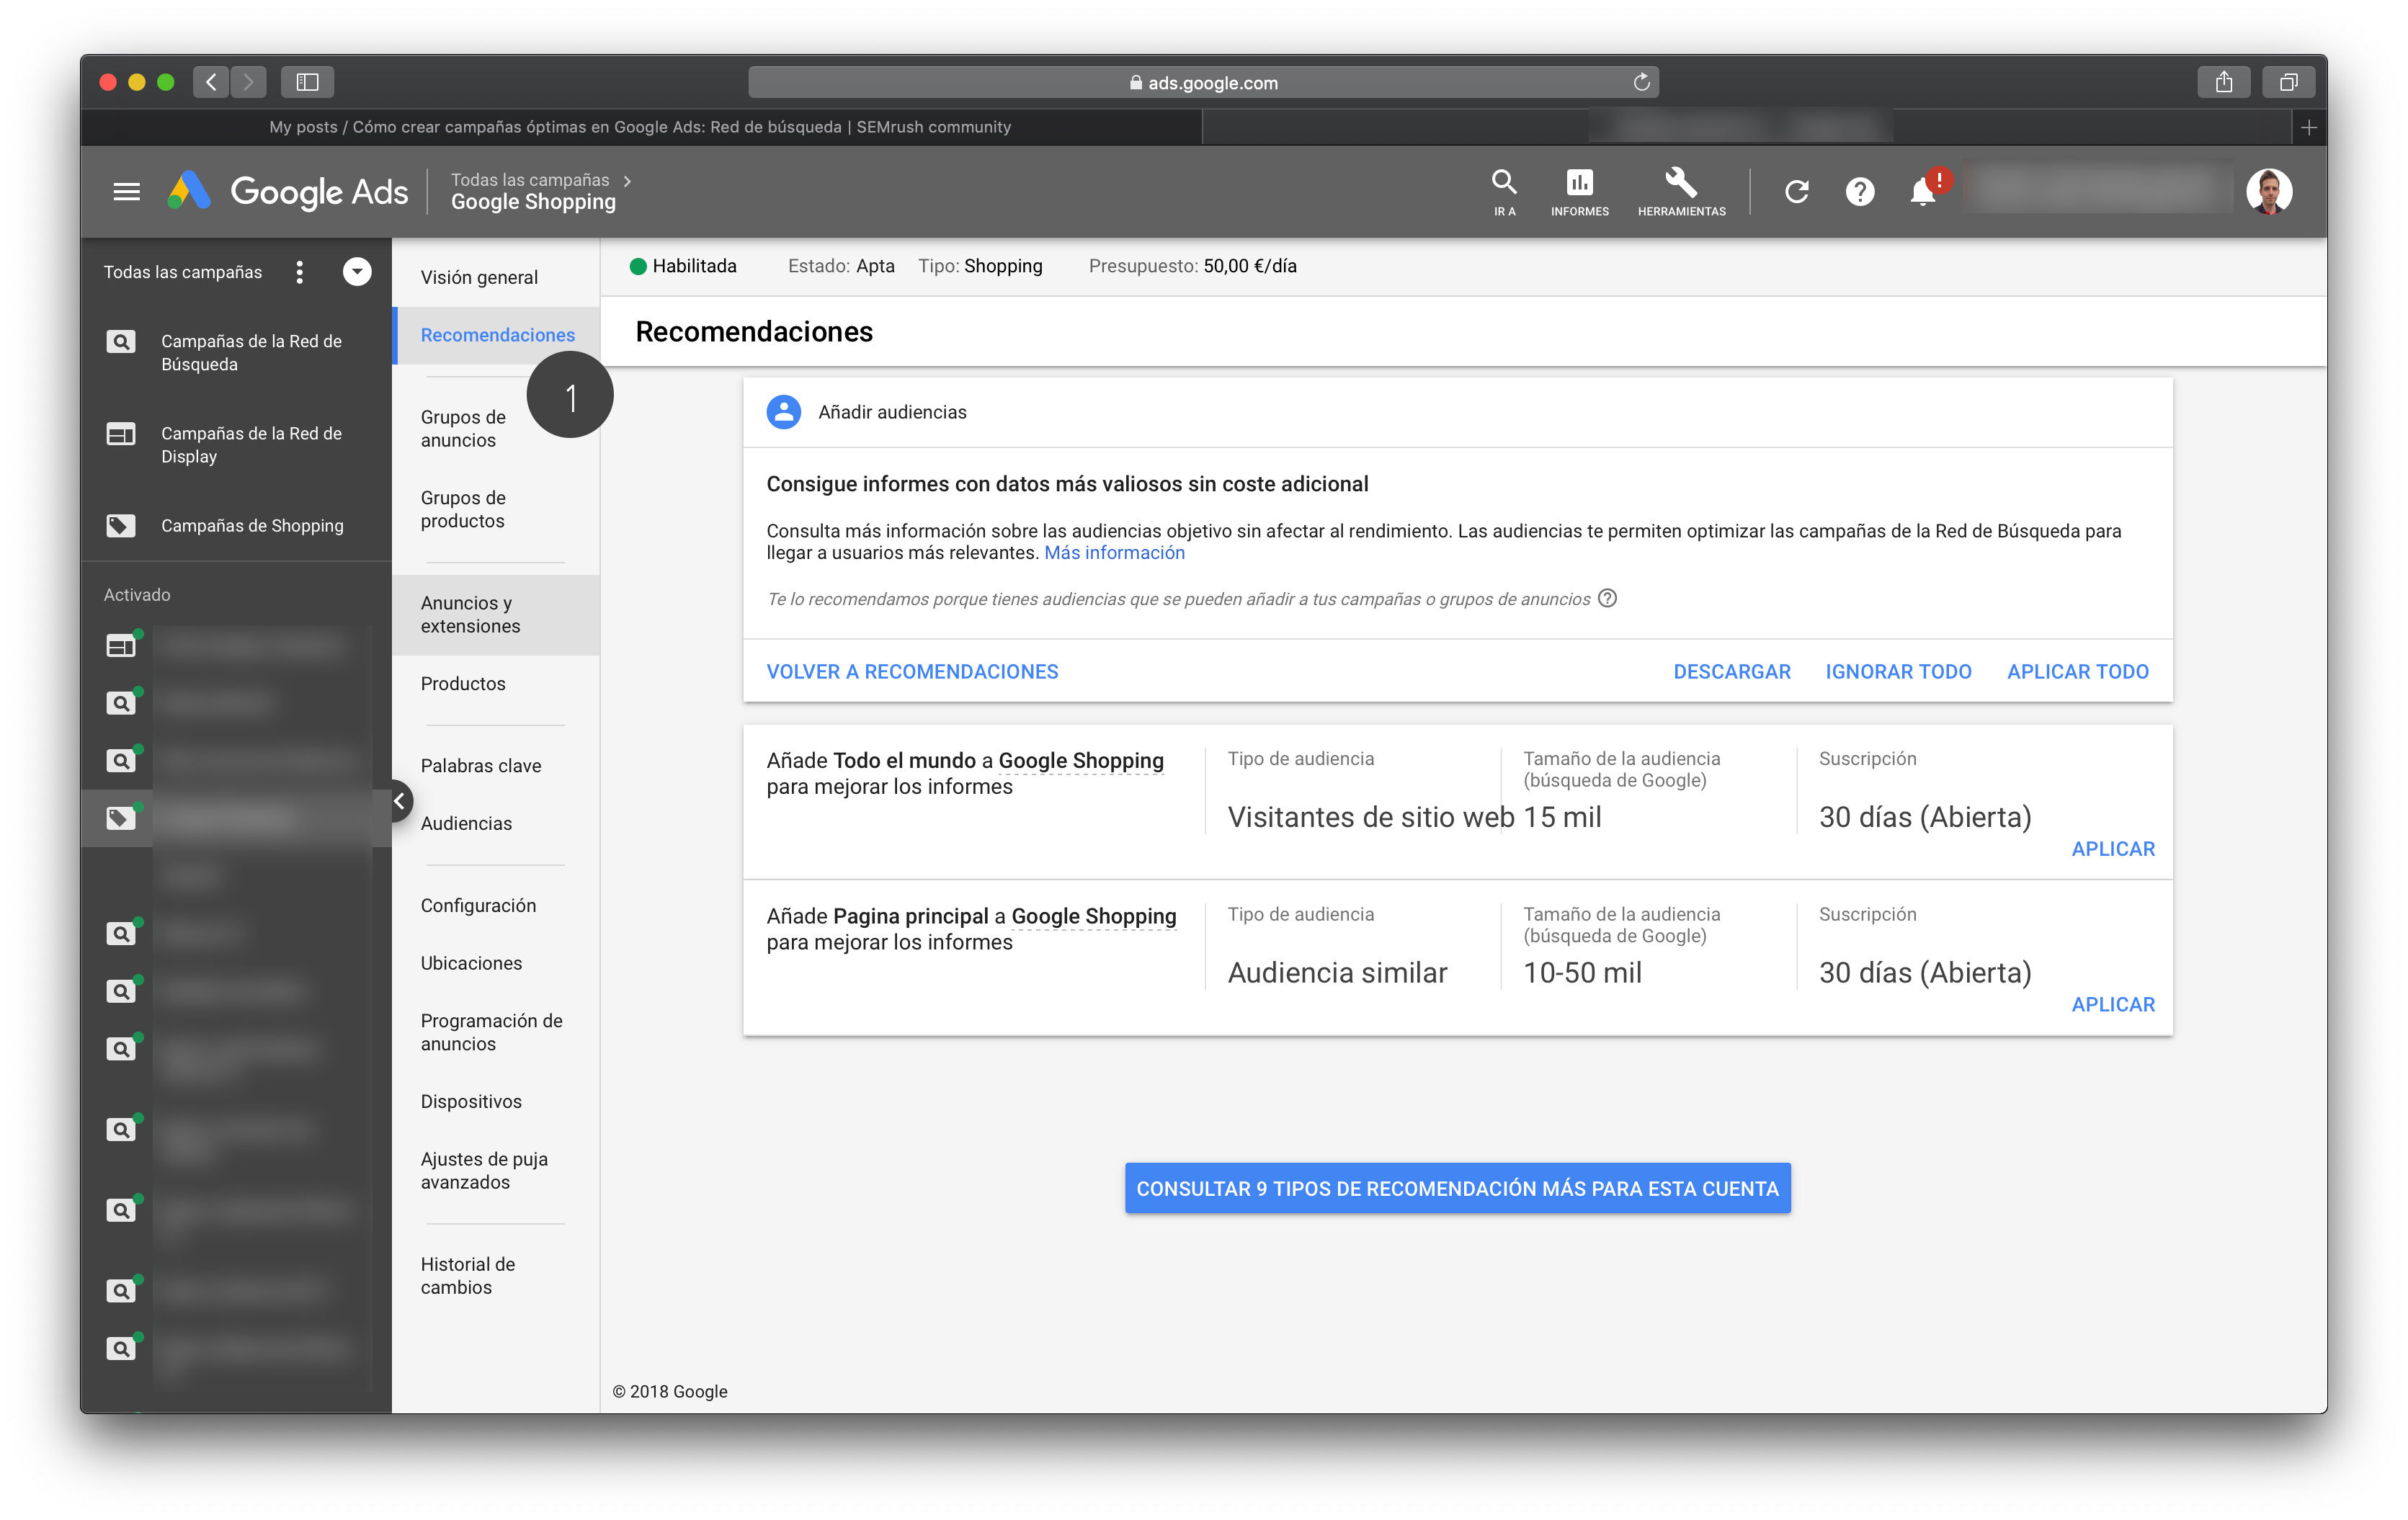Open Historial de cambios page

468,1275
